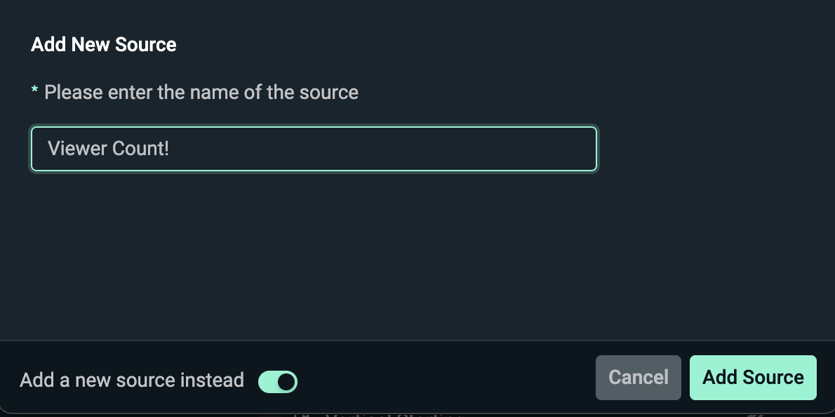Viewport: 835px width, 417px height.
Task: Toggle off "Add a new source instead"
Action: 278,381
